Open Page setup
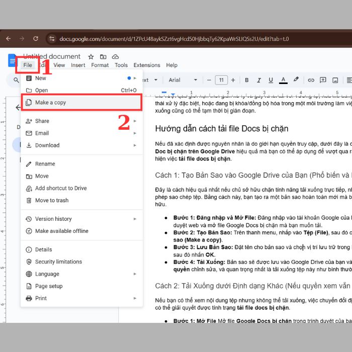The height and width of the screenshot is (352, 352). click(x=81, y=286)
